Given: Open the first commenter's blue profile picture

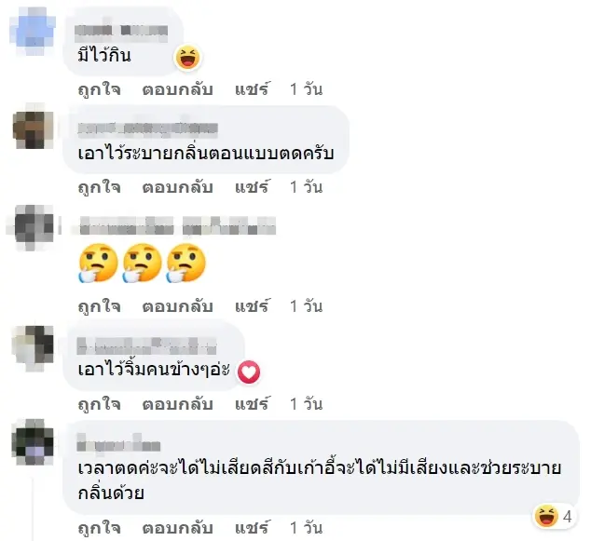Looking at the screenshot, I should click(x=33, y=31).
